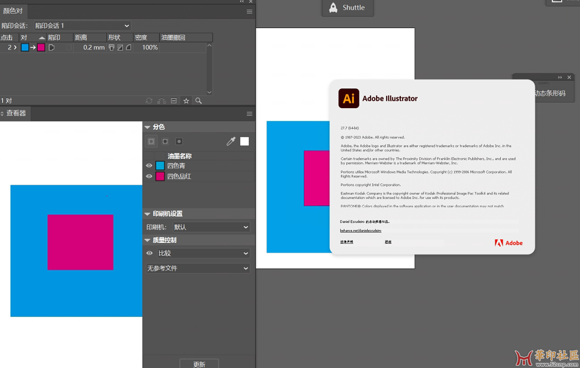
Task: Click the Shuttle rocket icon
Action: (333, 8)
